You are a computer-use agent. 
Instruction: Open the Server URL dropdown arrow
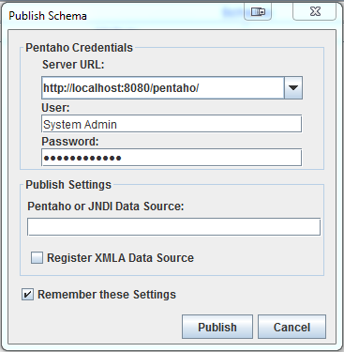293,88
